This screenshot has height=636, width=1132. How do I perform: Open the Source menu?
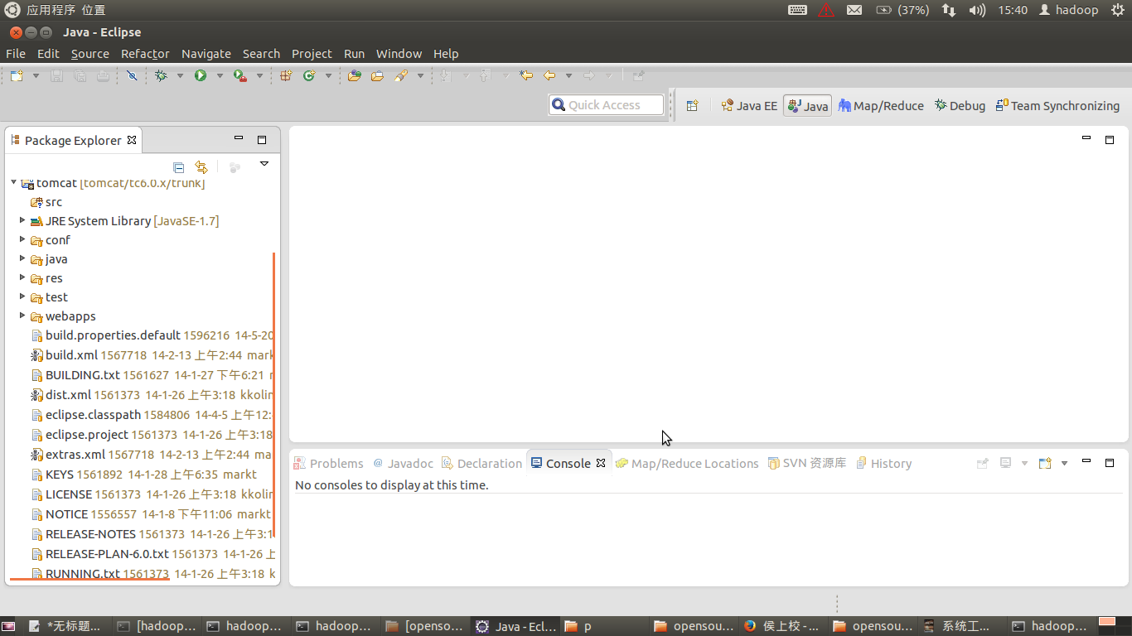[x=90, y=54]
